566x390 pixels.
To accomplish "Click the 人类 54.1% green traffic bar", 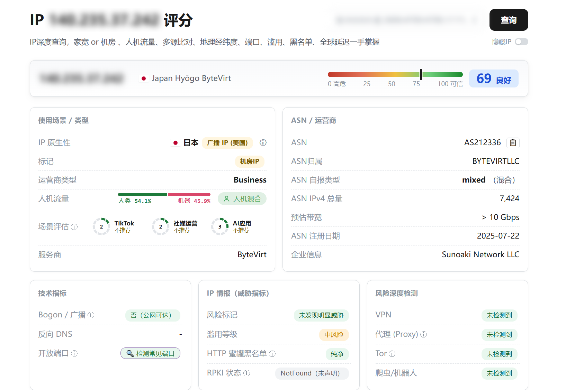I will coord(142,194).
